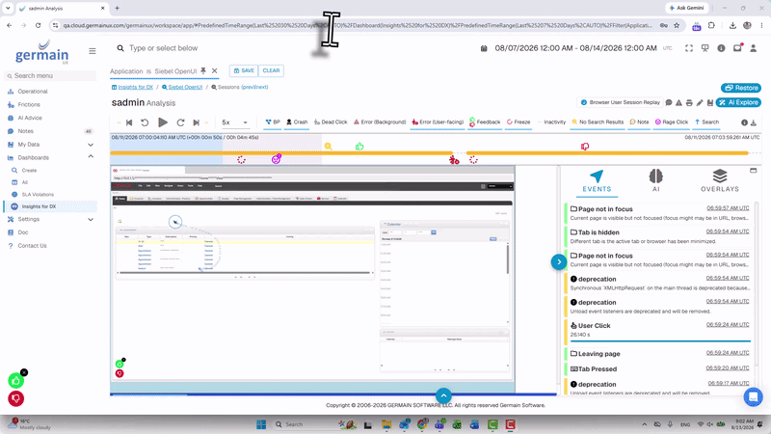
Task: Click the download icon at event filter row end
Action: pos(754,122)
